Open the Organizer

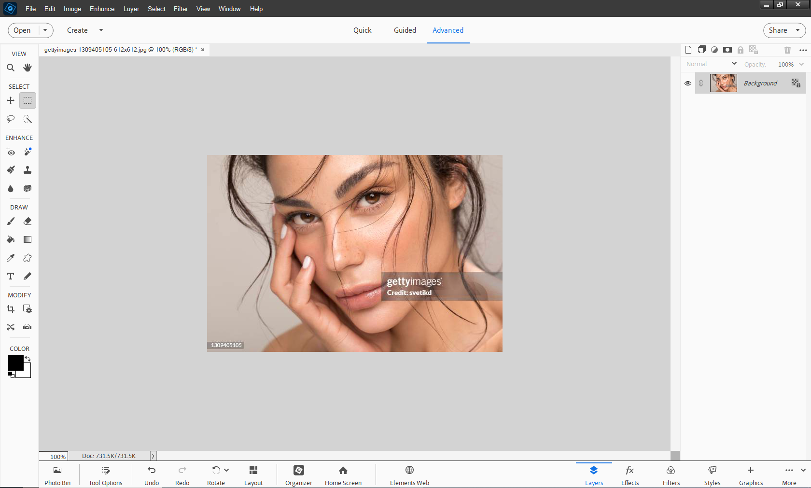298,475
